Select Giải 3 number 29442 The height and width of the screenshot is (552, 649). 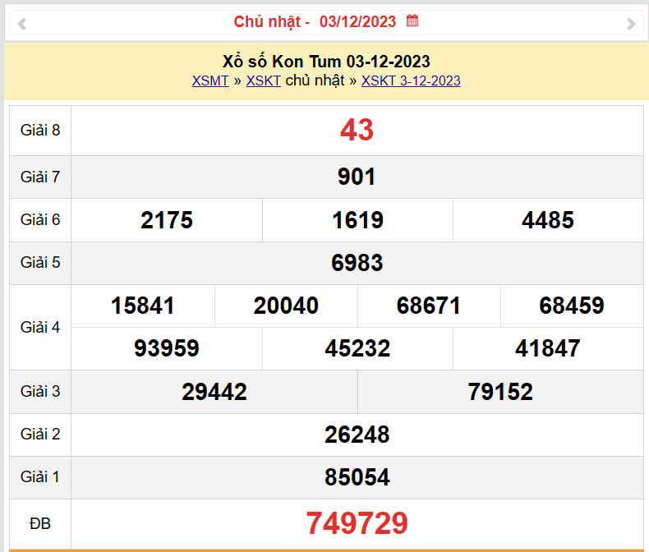(x=214, y=392)
